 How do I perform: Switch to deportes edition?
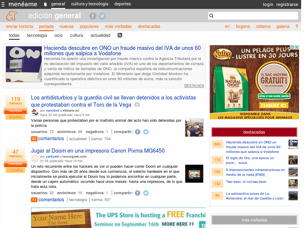(x=122, y=4)
